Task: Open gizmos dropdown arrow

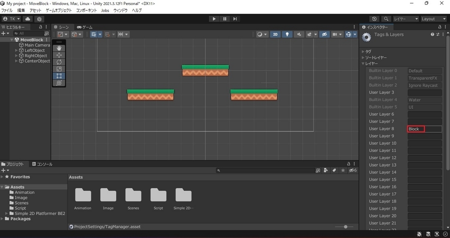Action: click(355, 34)
